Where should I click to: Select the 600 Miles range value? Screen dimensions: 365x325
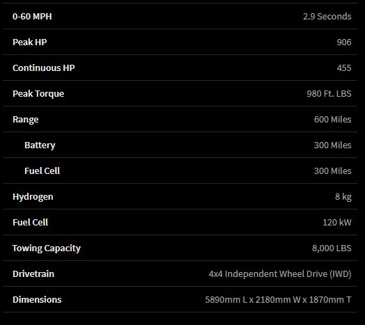coord(332,120)
